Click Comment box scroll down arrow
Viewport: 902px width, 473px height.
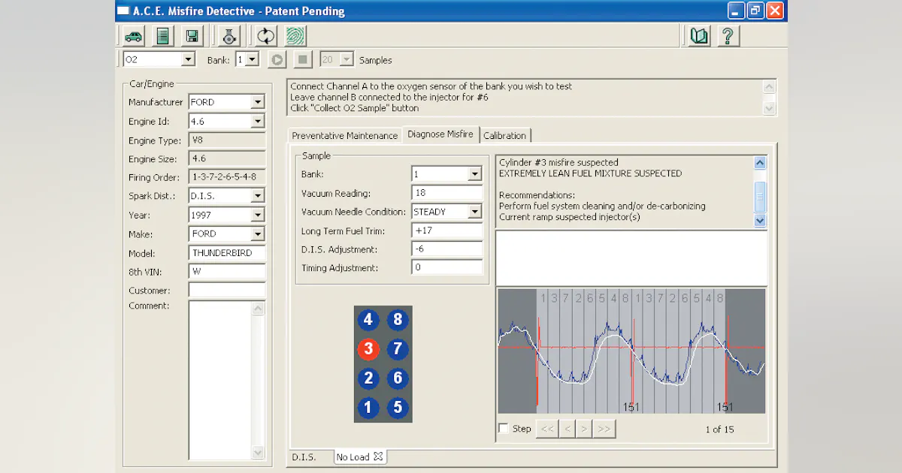pos(259,453)
